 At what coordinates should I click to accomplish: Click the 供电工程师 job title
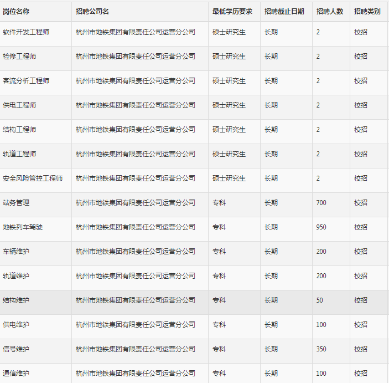pos(19,105)
